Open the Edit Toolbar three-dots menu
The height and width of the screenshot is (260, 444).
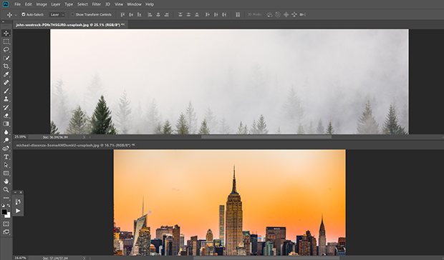tap(6, 198)
